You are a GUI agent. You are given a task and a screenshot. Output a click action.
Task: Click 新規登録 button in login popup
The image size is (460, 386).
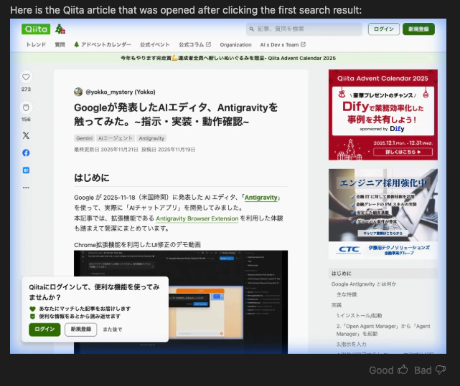[80, 329]
